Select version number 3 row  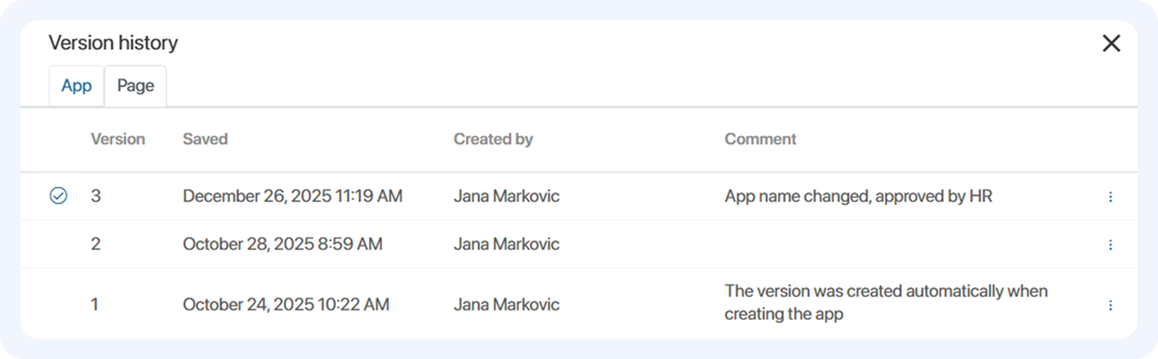(96, 196)
